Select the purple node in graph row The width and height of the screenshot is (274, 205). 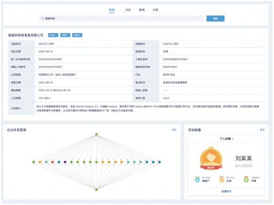click(65, 162)
